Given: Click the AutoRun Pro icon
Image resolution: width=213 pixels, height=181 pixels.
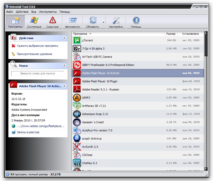Looking at the screenshot, I should point(77,130).
